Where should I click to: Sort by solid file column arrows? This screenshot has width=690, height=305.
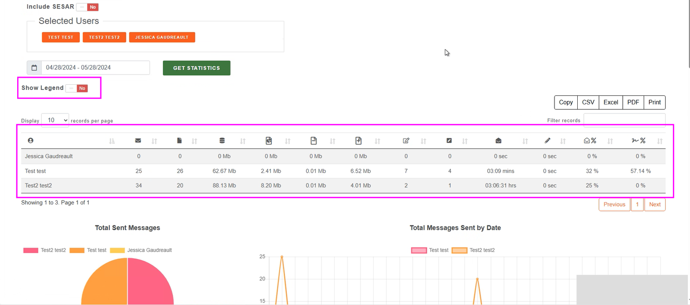pyautogui.click(x=194, y=141)
